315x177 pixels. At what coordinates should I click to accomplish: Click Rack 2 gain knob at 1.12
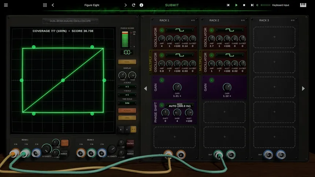pyautogui.click(x=227, y=87)
